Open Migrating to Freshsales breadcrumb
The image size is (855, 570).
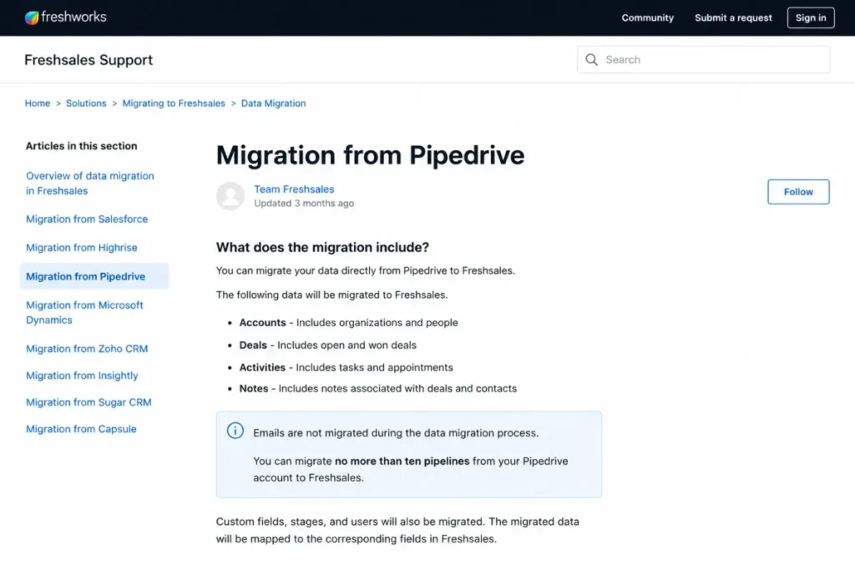coord(174,103)
